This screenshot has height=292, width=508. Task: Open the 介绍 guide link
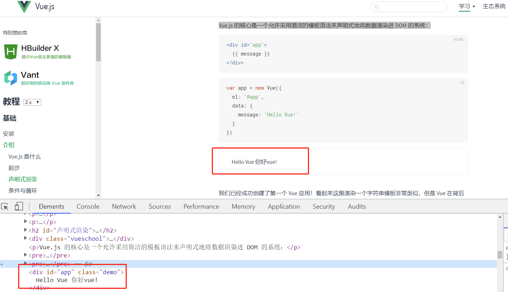pos(9,145)
